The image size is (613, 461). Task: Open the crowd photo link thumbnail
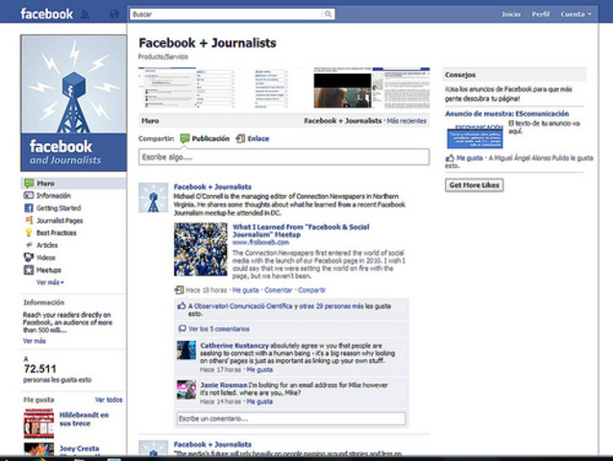click(x=201, y=250)
